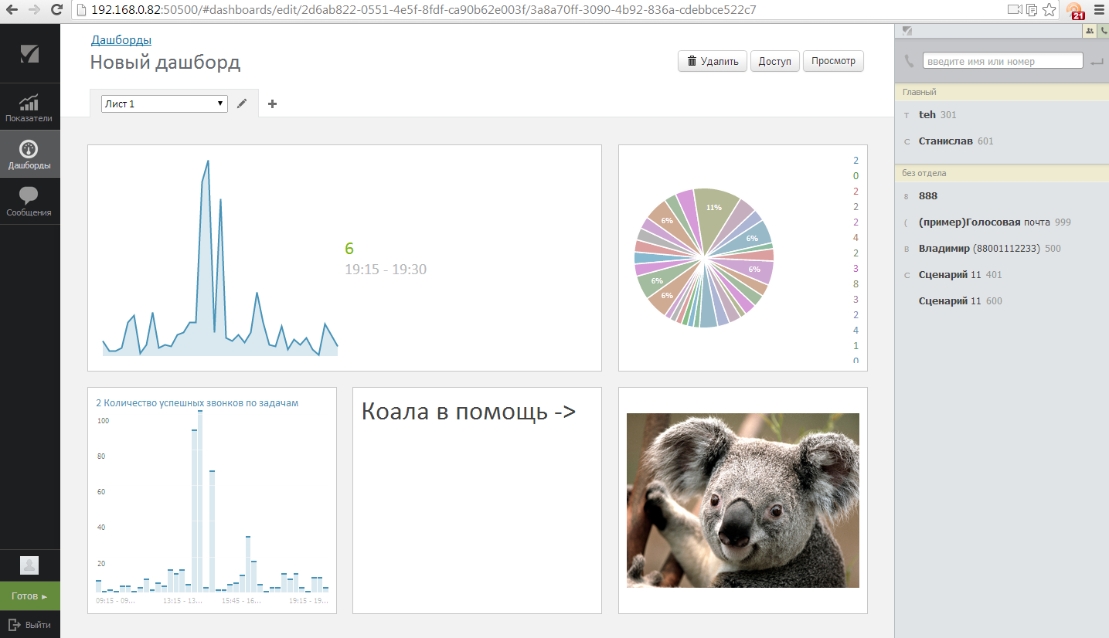Click the Просмотр preview button

click(x=833, y=61)
